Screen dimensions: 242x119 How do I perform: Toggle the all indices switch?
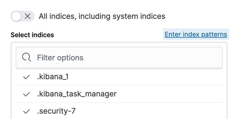point(22,16)
